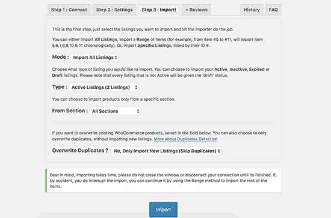Open the FAQ tab

click(x=273, y=10)
